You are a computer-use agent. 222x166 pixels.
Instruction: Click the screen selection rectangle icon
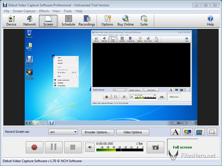point(212,132)
